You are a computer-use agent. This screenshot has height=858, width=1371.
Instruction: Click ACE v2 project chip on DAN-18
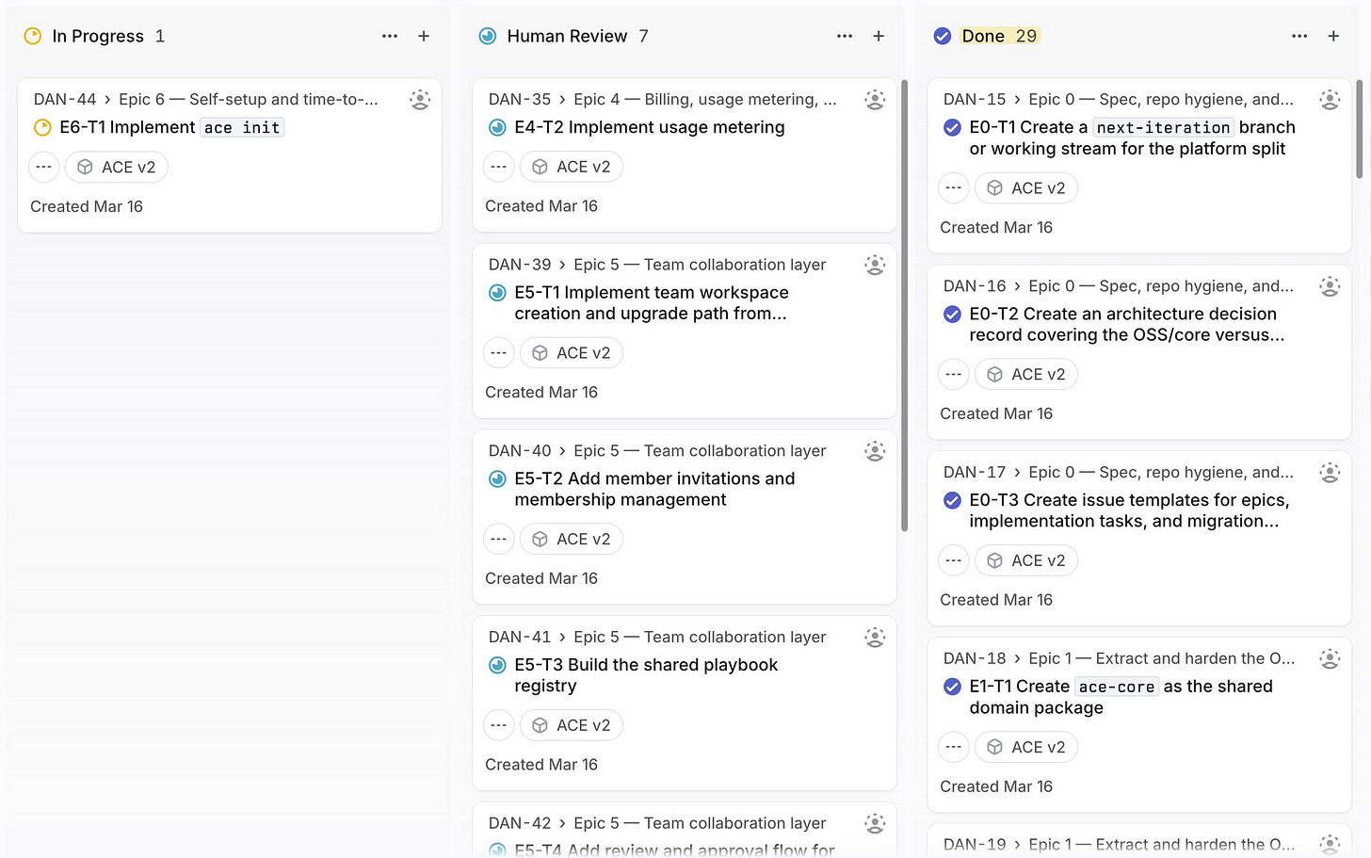(1026, 748)
